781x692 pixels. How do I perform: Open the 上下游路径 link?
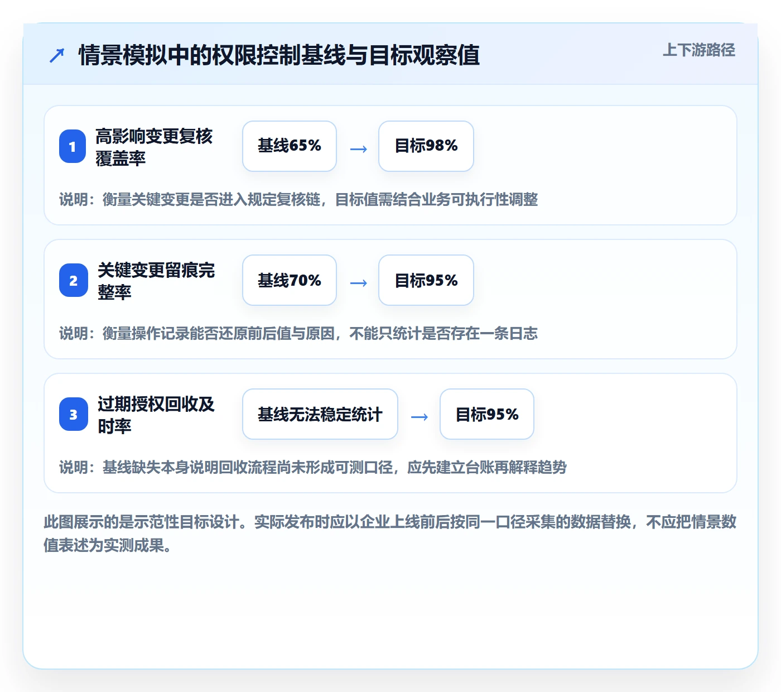click(x=699, y=50)
